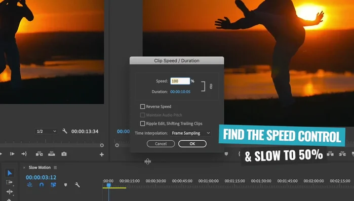The width and height of the screenshot is (354, 201).
Task: Toggle Linked Selection in timeline
Action: click(x=54, y=185)
